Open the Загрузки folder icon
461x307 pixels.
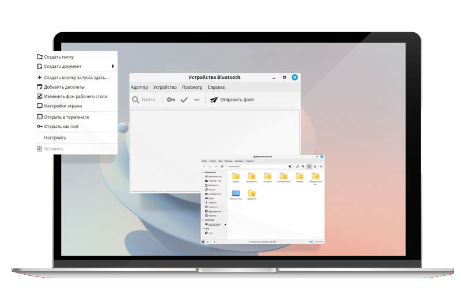pyautogui.click(x=267, y=176)
